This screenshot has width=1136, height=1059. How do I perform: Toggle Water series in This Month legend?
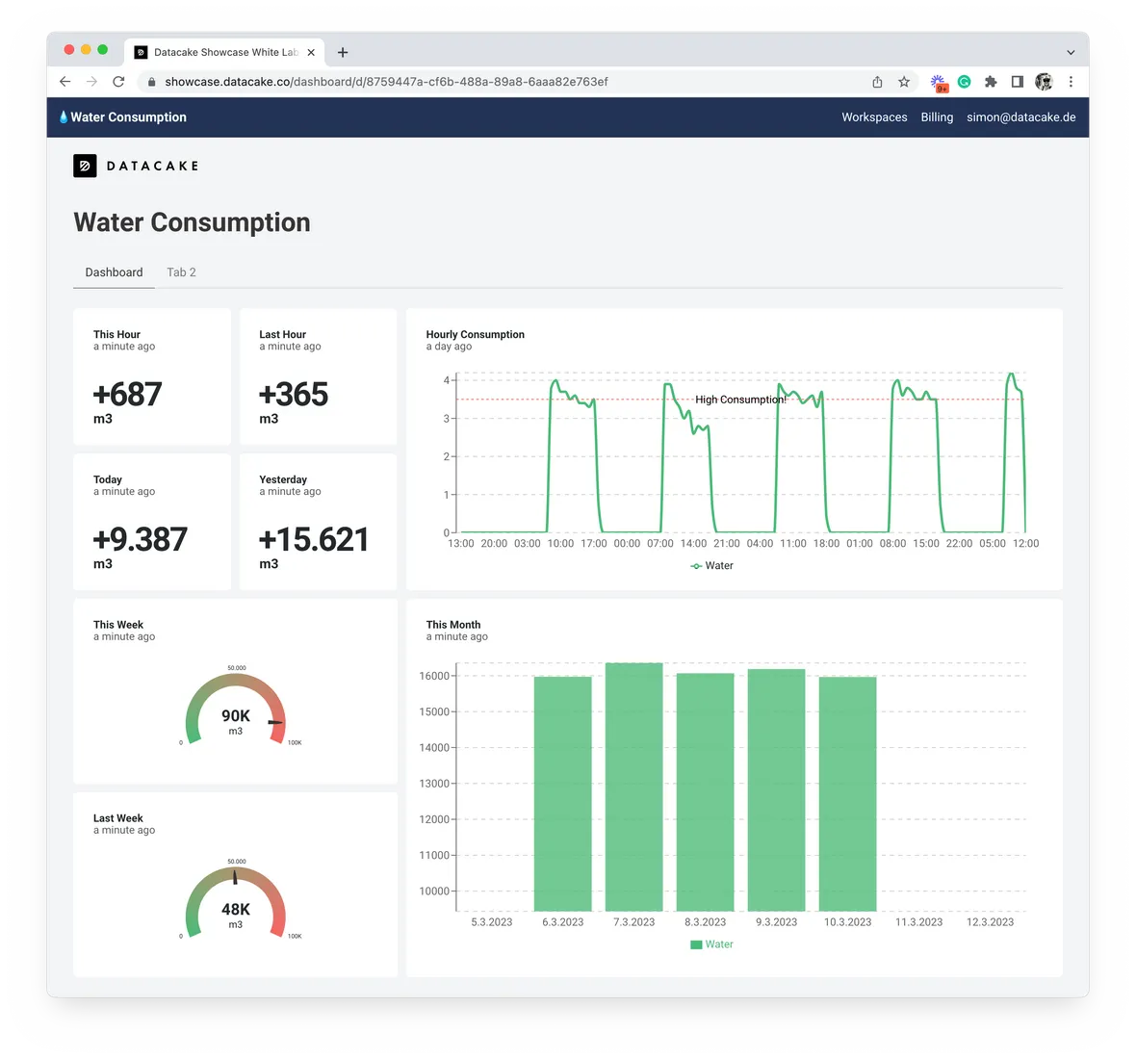(711, 944)
